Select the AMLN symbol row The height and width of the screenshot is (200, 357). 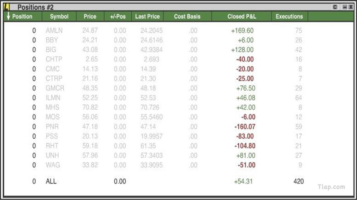pos(54,31)
